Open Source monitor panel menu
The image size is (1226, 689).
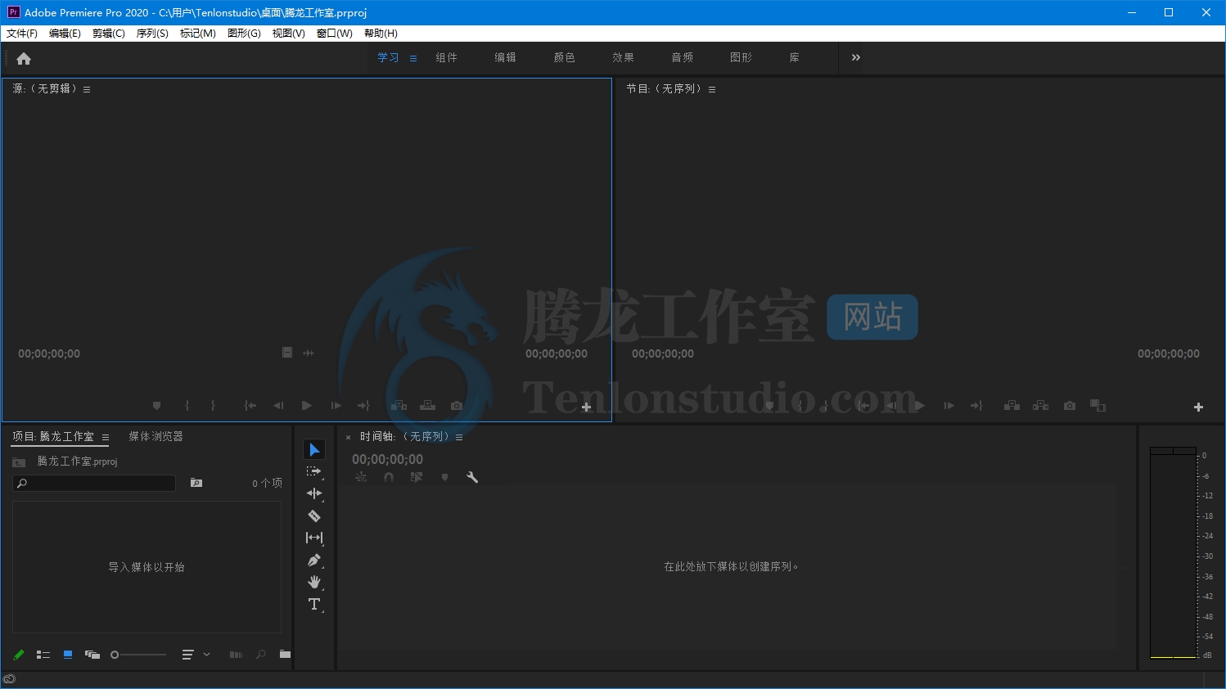tap(87, 89)
